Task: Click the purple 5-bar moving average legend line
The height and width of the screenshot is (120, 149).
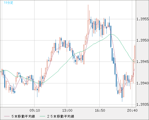Action: click(x=7, y=116)
